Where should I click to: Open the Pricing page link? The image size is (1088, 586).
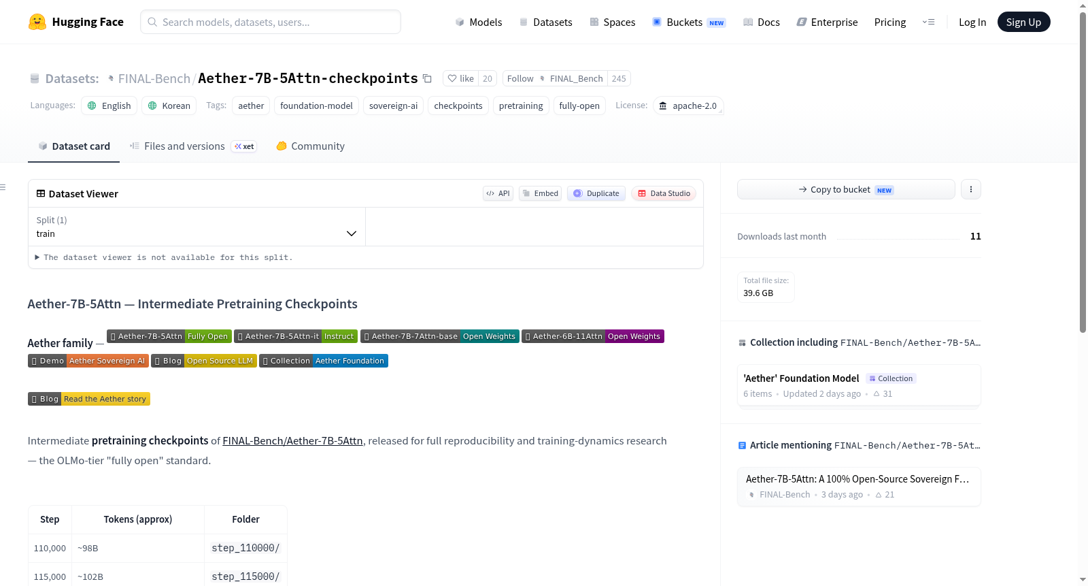pyautogui.click(x=890, y=22)
